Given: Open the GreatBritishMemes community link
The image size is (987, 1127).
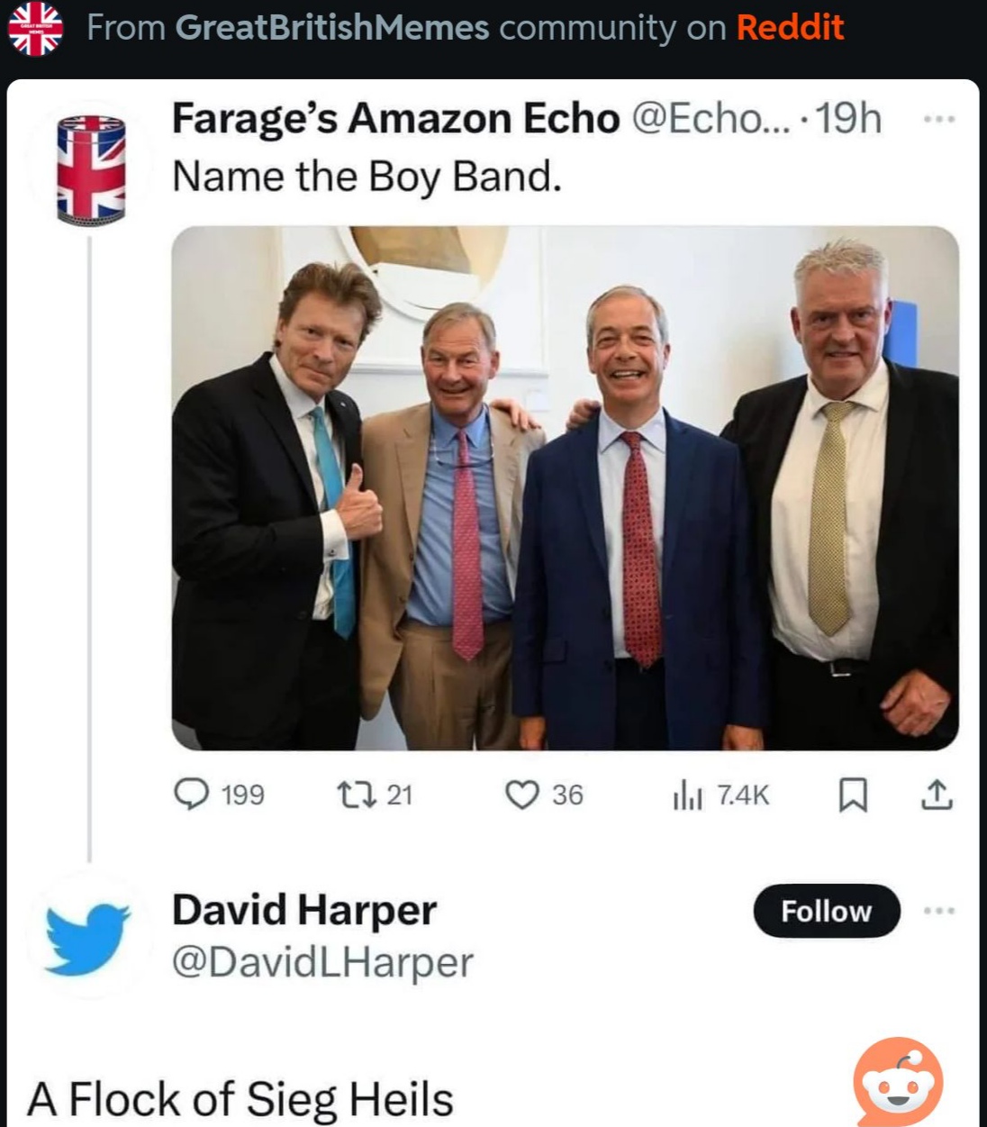Looking at the screenshot, I should [331, 28].
